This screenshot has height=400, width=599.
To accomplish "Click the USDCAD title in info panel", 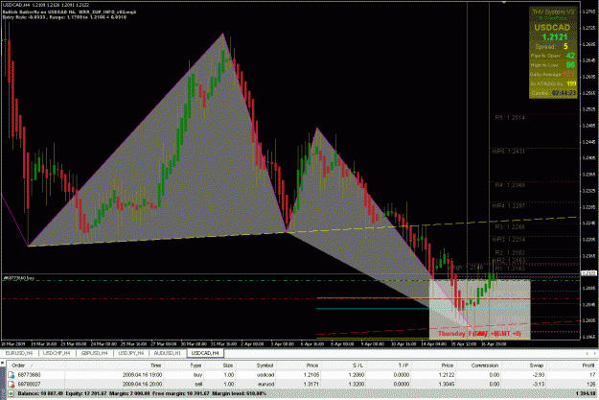I will pos(552,28).
